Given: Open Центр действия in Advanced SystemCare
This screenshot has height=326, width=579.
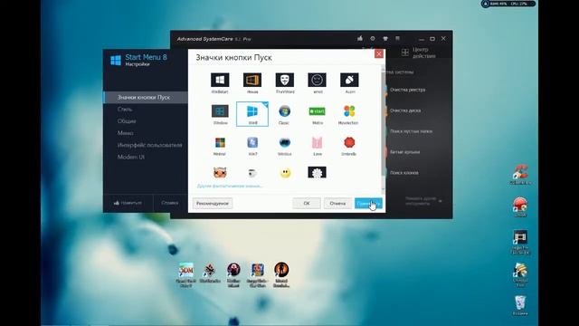Looking at the screenshot, I should pos(419,53).
